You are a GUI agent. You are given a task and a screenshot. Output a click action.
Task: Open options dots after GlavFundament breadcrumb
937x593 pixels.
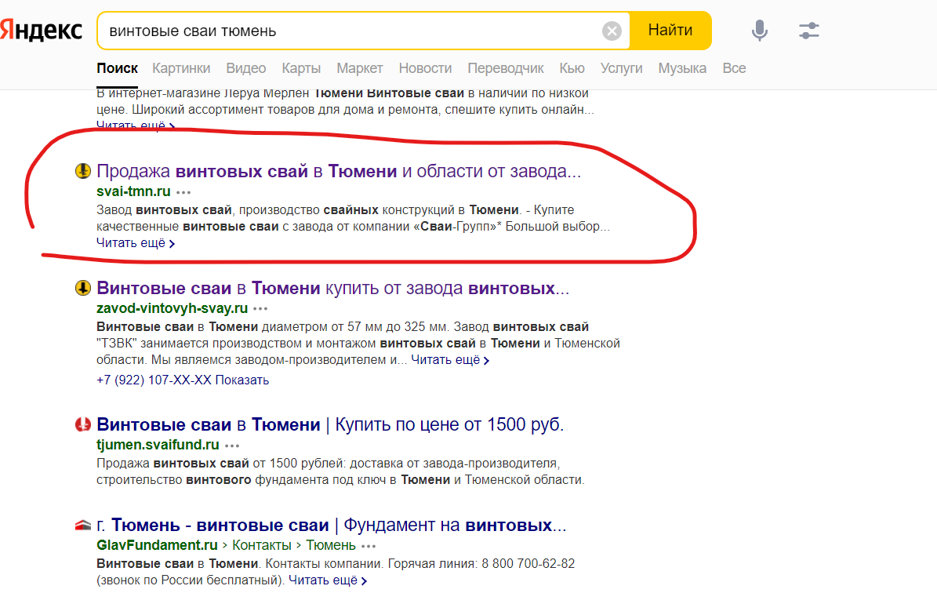point(369,547)
